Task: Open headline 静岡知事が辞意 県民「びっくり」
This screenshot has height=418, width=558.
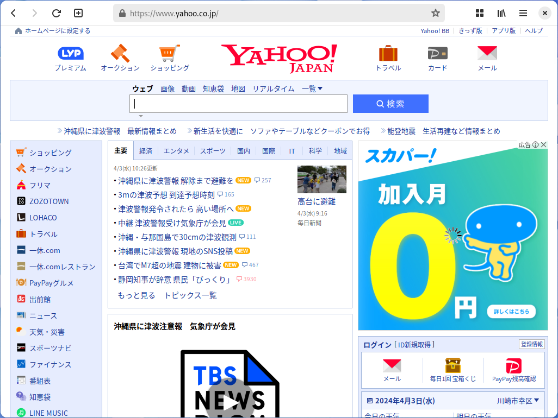Action: (x=175, y=280)
